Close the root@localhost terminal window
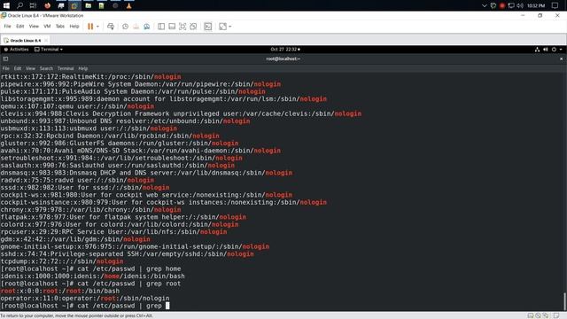Screen dimensions: 567x319 pyautogui.click(x=561, y=58)
